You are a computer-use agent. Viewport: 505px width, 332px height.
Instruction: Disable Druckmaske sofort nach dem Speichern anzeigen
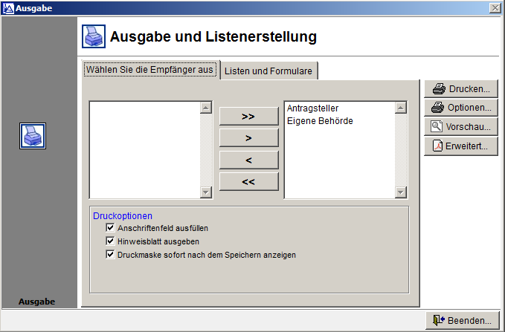pyautogui.click(x=111, y=255)
